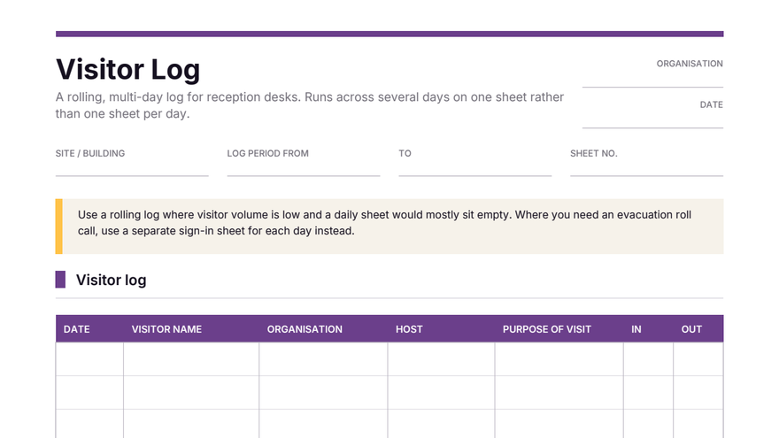The image size is (779, 438).
Task: Click the DATE label at top right
Action: [712, 104]
